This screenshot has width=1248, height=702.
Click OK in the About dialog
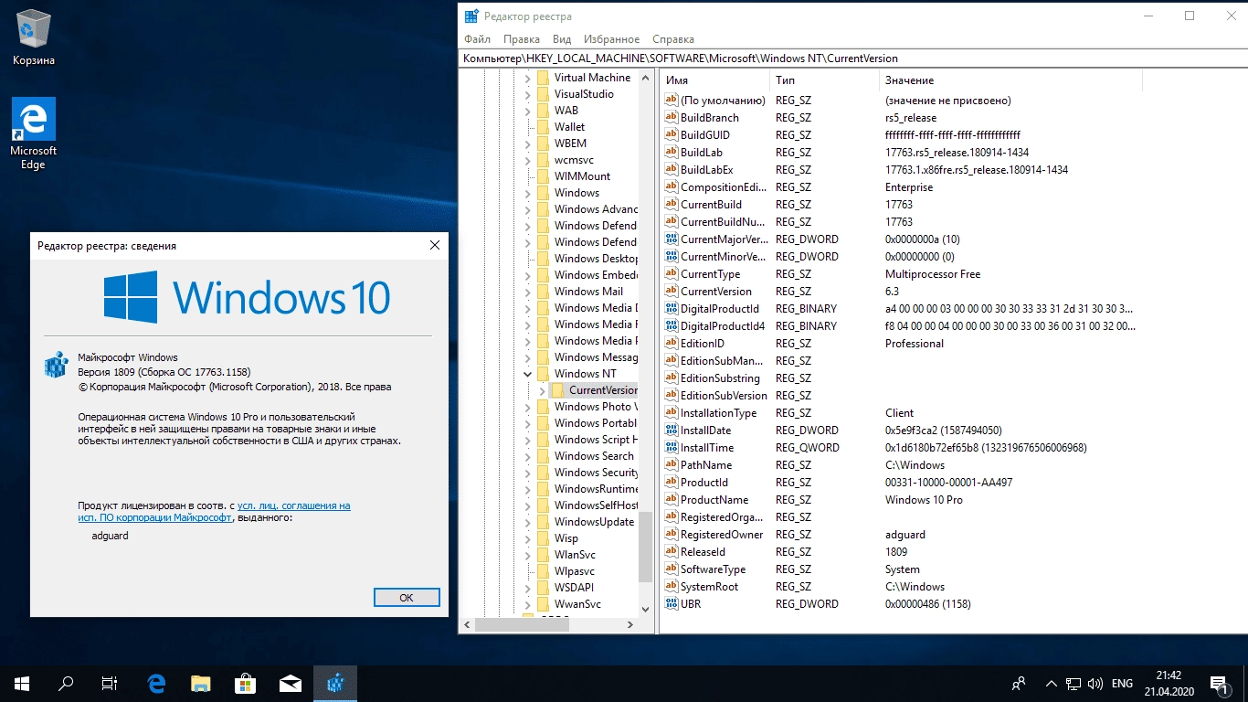[x=407, y=597]
